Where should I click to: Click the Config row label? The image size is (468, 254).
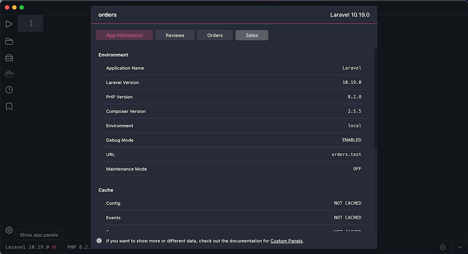point(113,203)
